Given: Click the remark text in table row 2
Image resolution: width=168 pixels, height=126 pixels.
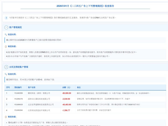Looking at the screenshot, I should [x=103, y=99].
